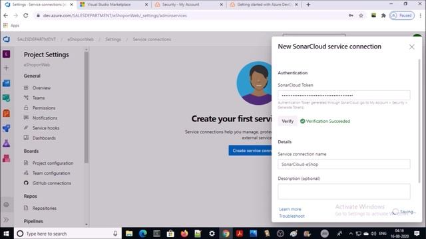Click Create service connection button
Image resolution: width=426 pixels, height=239 pixels.
pyautogui.click(x=250, y=151)
